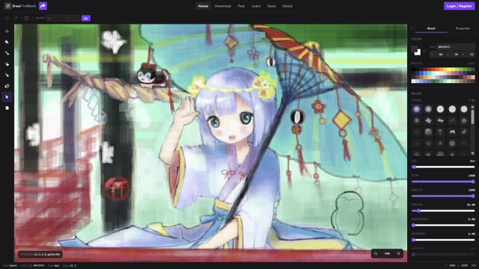Click the Size slider track
The image size is (479, 269).
[x=443, y=167]
